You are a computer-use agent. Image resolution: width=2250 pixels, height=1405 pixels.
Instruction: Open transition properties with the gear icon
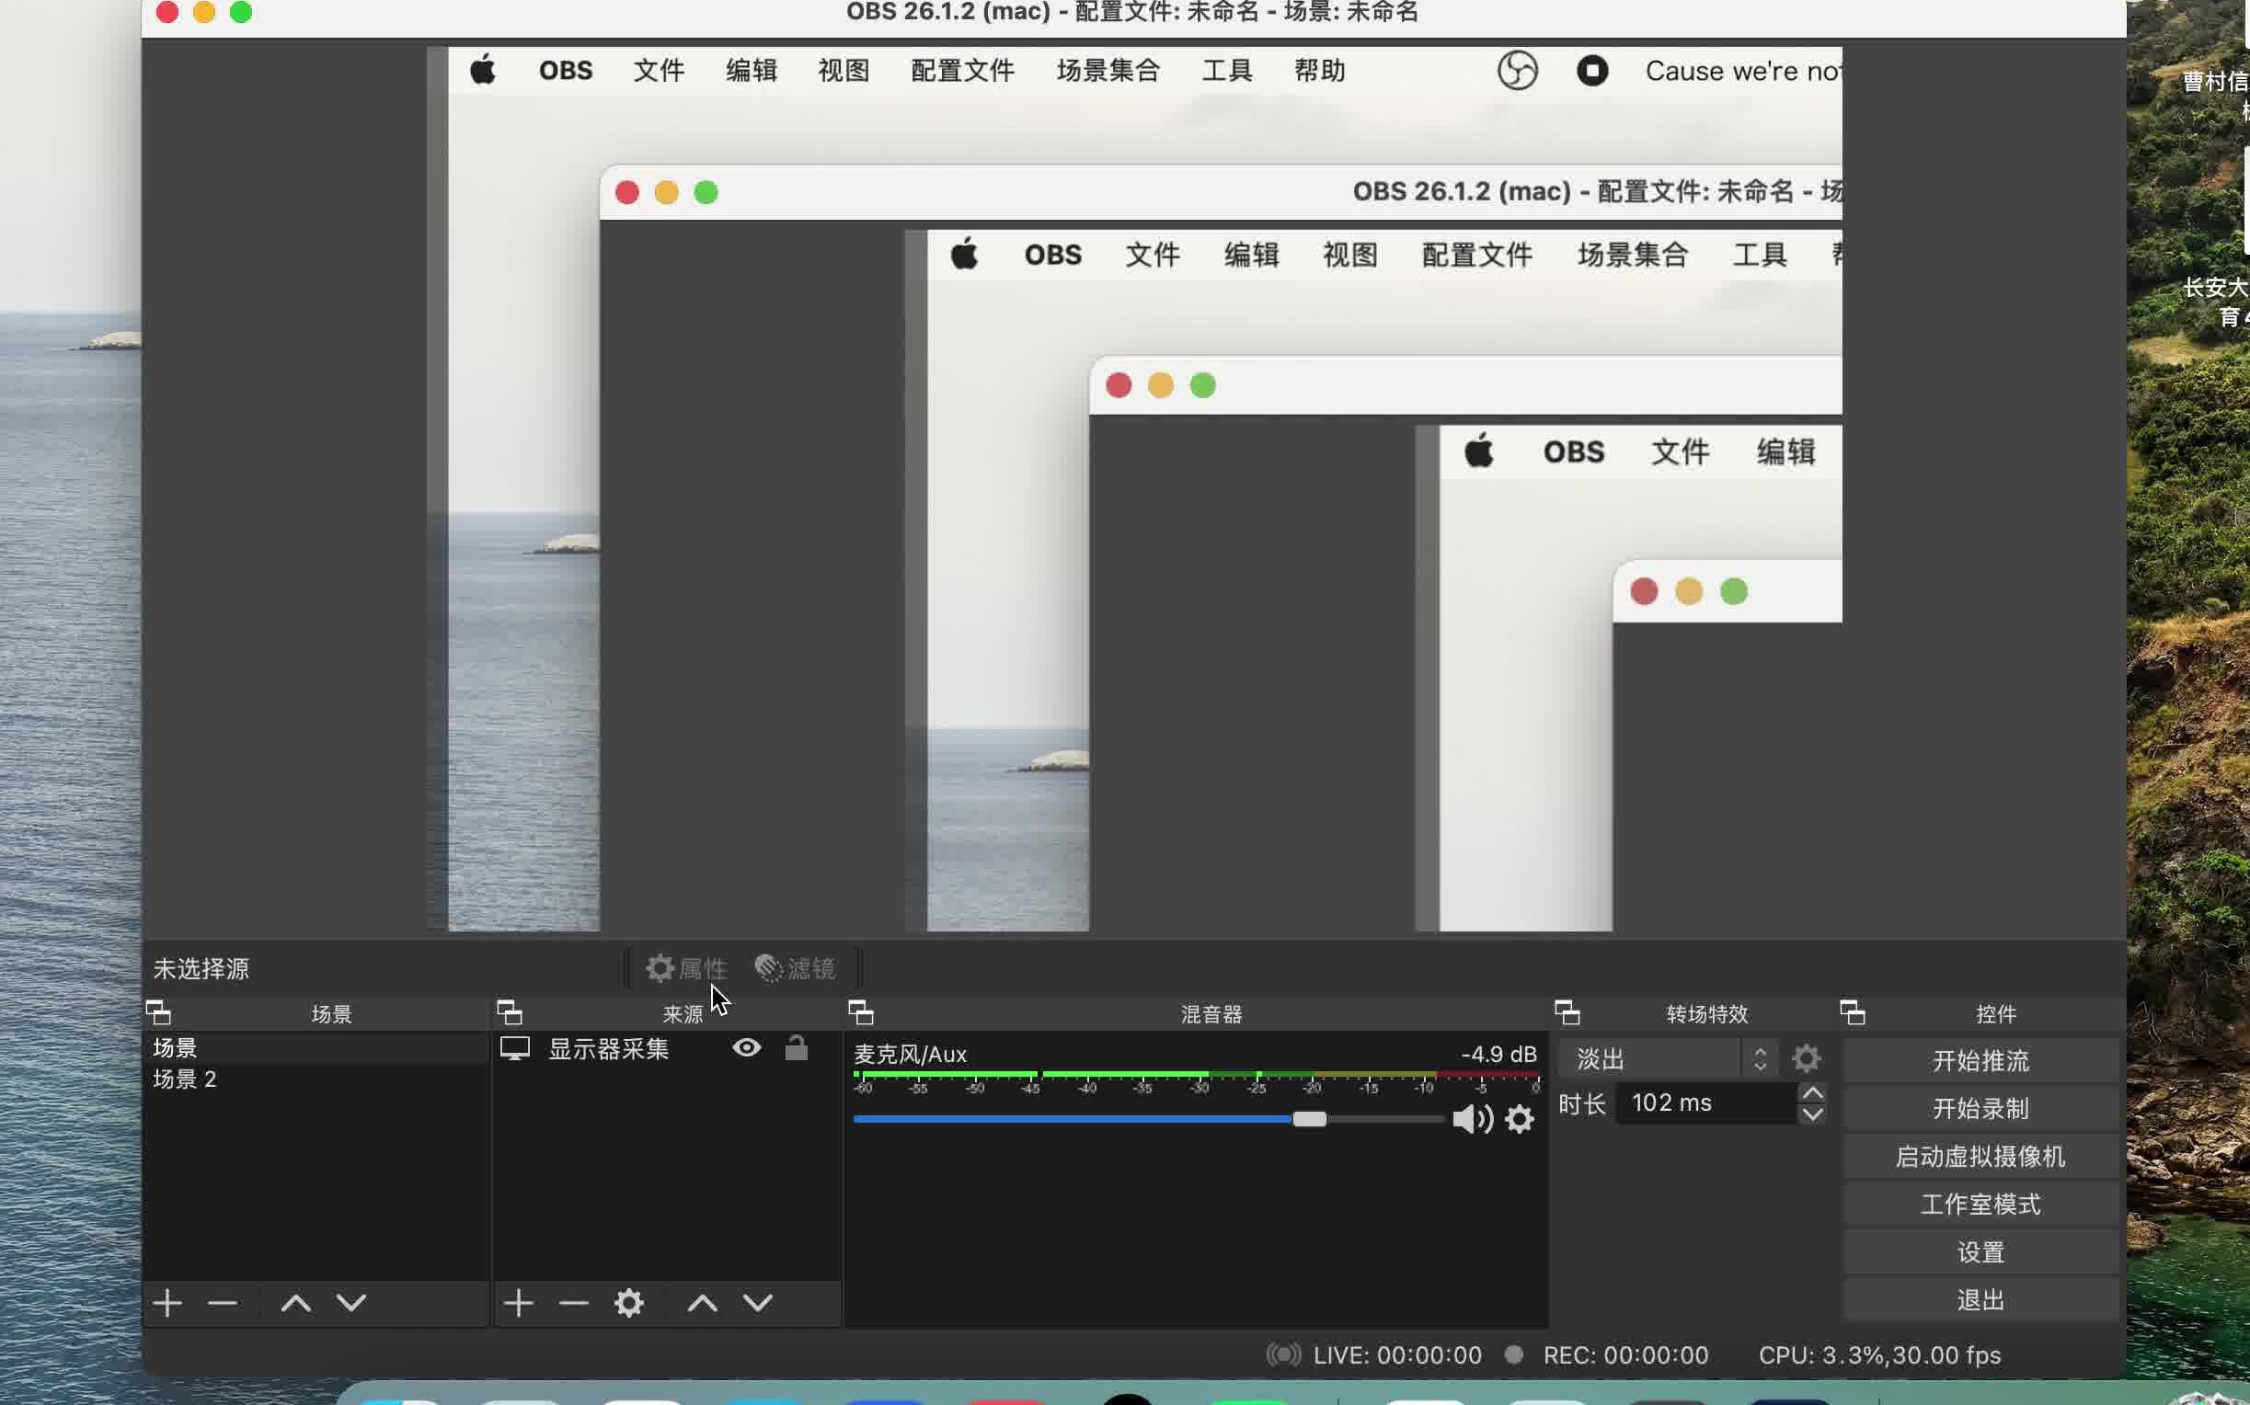(x=1806, y=1057)
